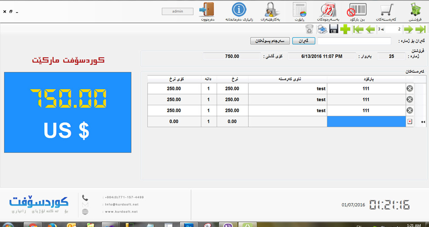
Task: Click the recycle bin delete icon
Action: (309, 29)
